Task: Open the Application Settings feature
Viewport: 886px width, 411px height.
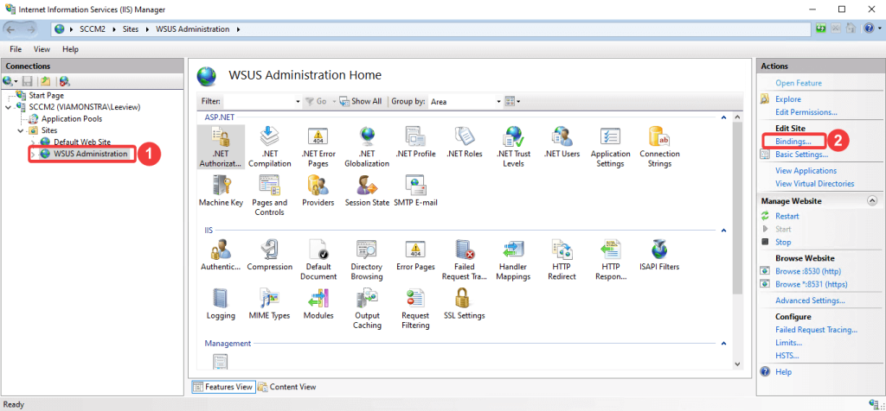Action: coord(610,147)
